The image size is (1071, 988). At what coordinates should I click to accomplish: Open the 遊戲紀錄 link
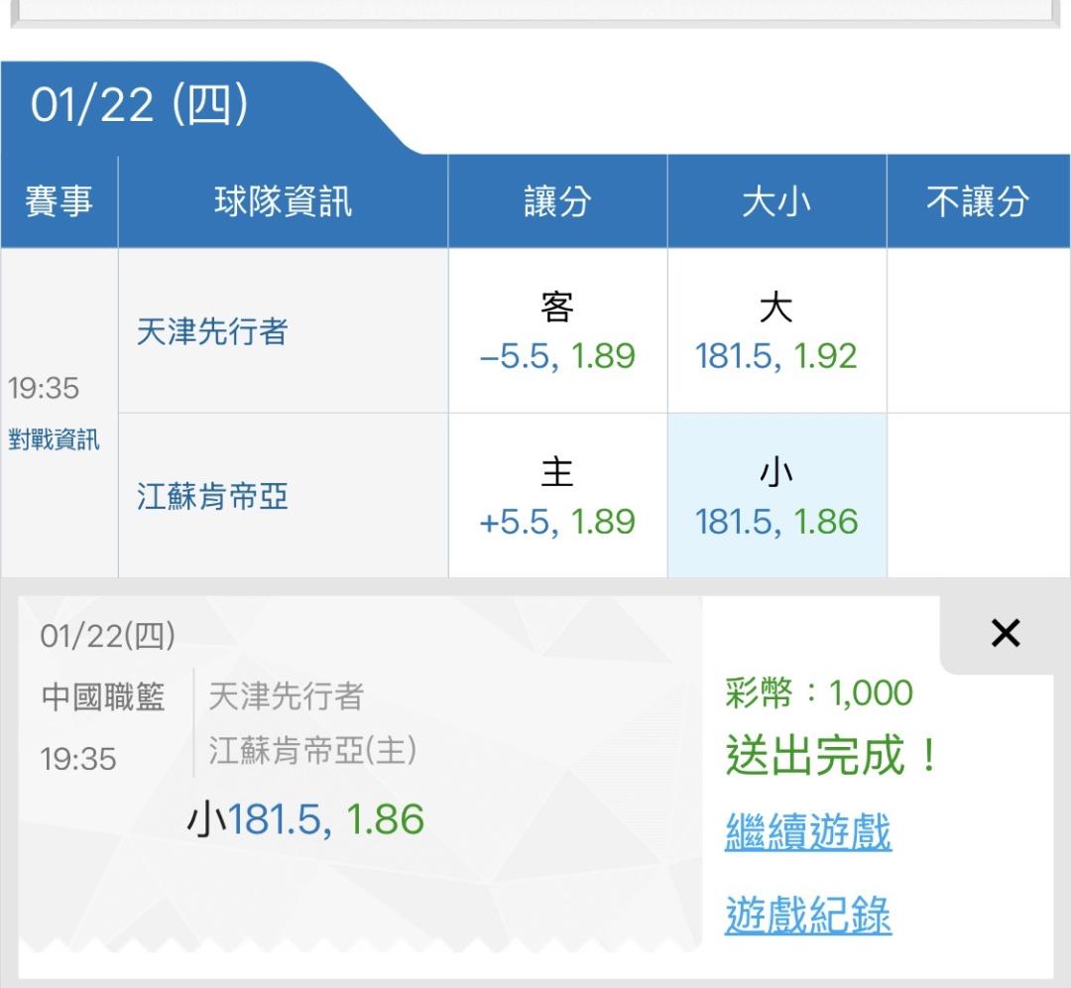(x=808, y=915)
